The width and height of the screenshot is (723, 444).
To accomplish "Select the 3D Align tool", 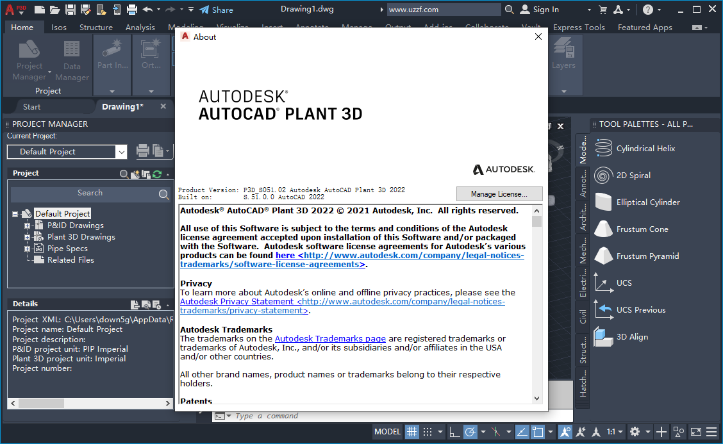I will click(631, 336).
